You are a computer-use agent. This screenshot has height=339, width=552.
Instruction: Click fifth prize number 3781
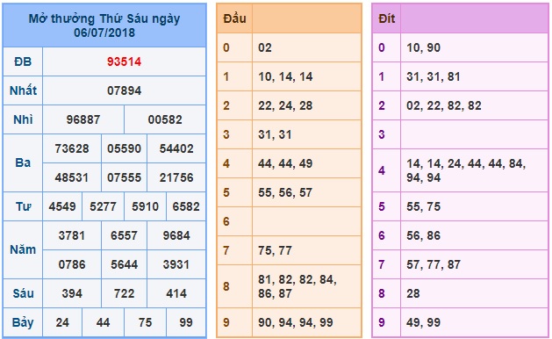coord(72,235)
